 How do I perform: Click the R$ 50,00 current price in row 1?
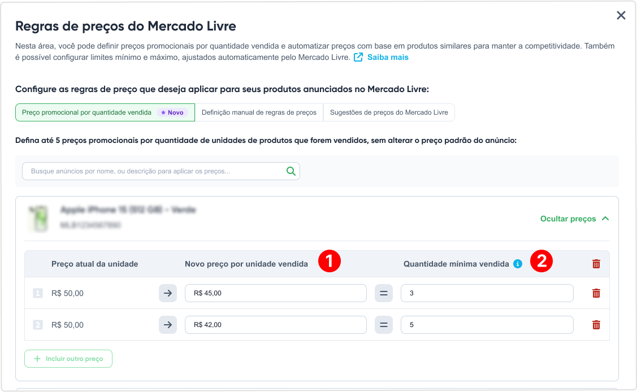point(67,293)
